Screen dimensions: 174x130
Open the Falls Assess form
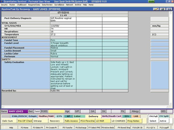[x=71, y=121]
